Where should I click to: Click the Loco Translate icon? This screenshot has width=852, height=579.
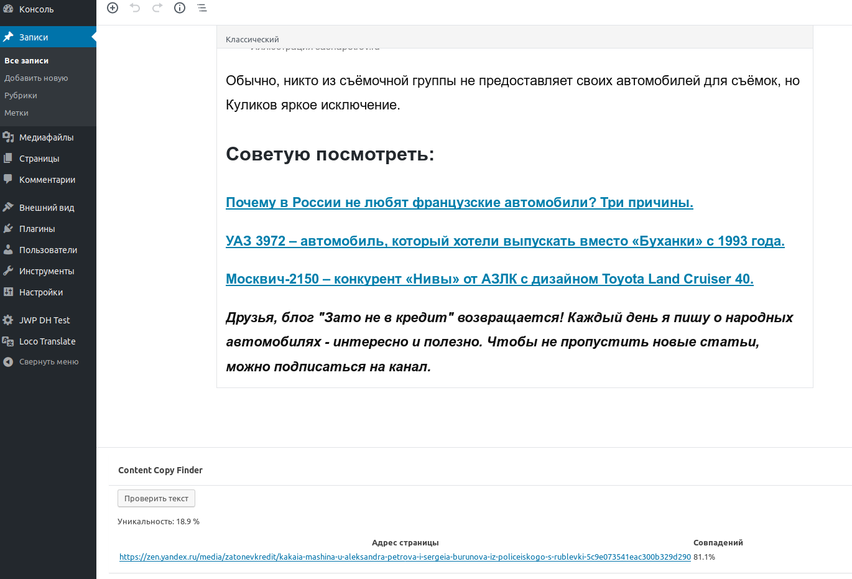[8, 341]
